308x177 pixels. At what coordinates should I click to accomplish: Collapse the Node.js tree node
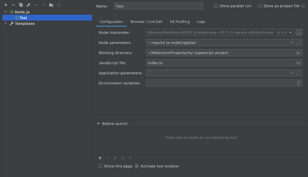click(x=6, y=12)
